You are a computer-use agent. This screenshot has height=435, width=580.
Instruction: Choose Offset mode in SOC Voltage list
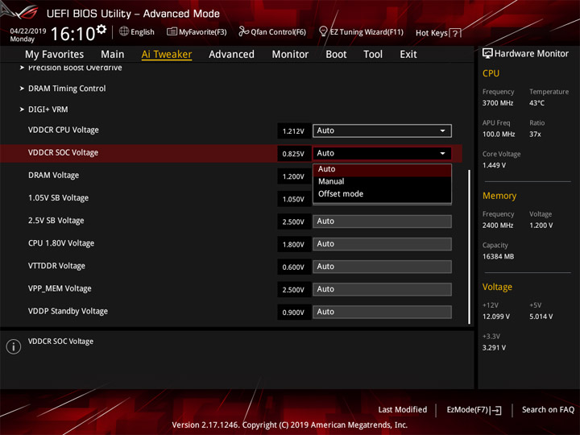pyautogui.click(x=382, y=194)
